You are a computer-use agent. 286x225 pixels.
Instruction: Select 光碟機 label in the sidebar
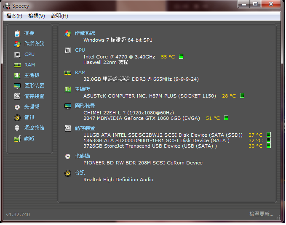[x=32, y=107]
